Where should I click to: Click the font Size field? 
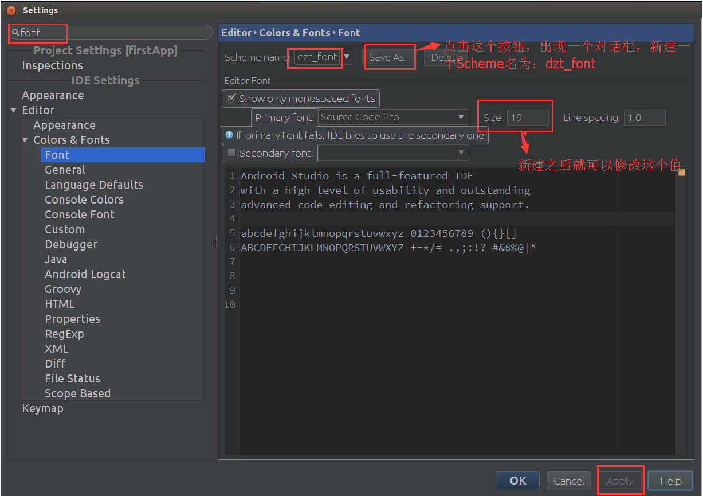coord(528,118)
